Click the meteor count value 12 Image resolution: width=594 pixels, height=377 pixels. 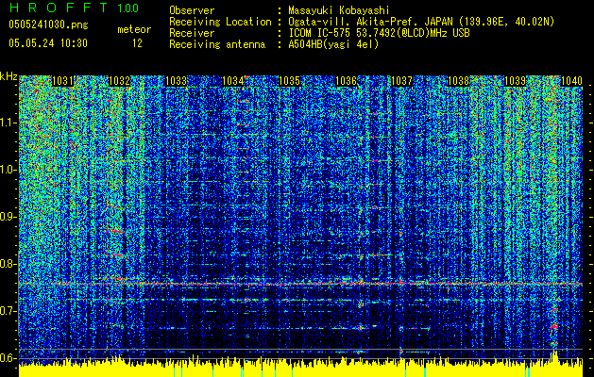(137, 43)
